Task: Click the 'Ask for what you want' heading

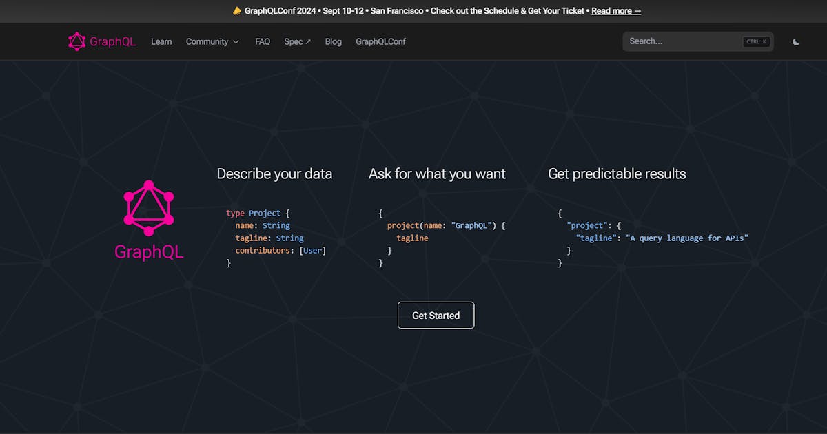Action: click(x=437, y=174)
